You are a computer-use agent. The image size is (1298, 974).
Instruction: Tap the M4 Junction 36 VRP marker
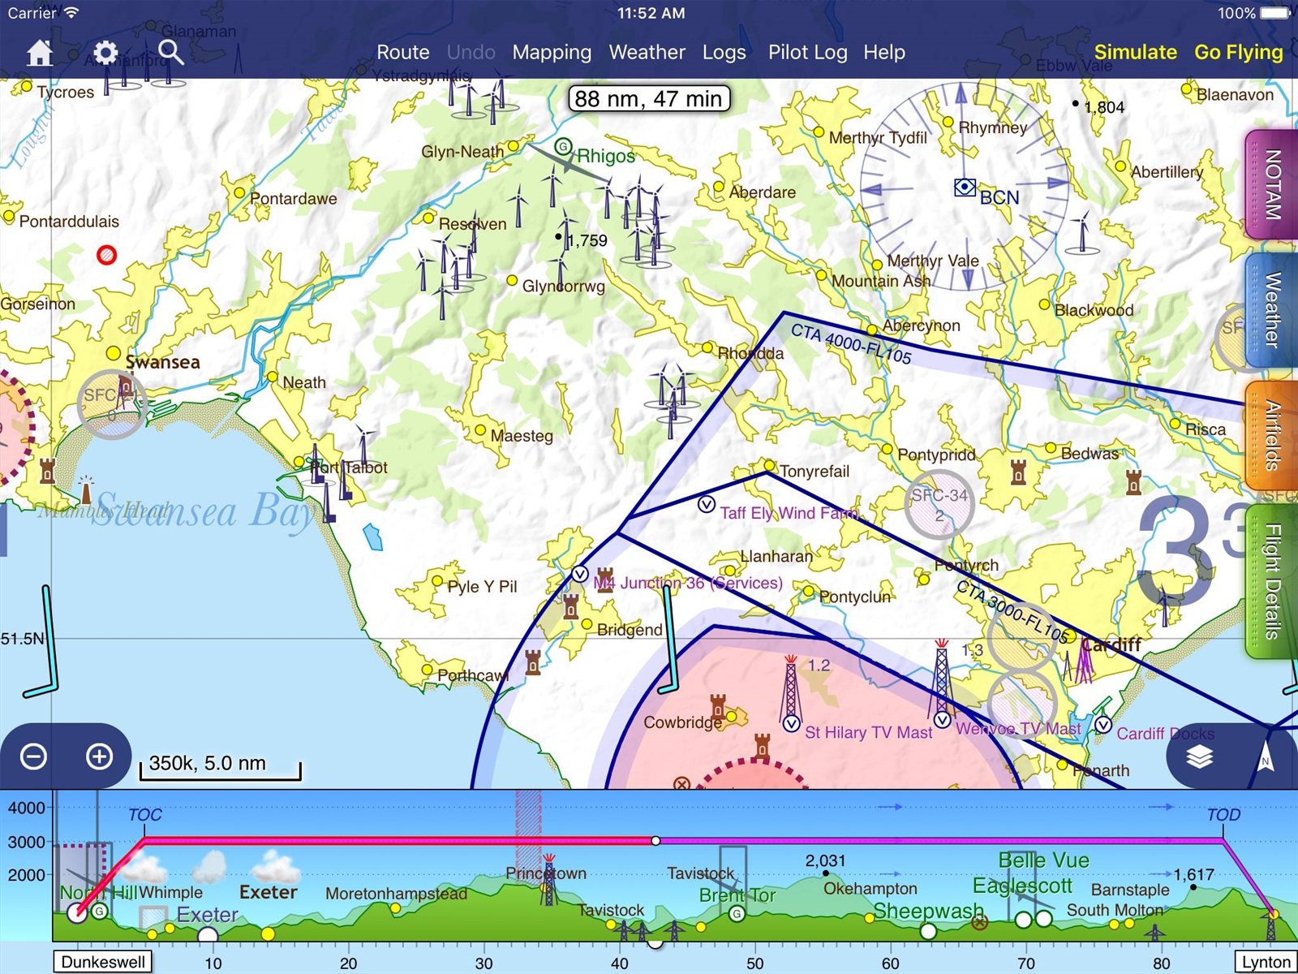(x=579, y=574)
